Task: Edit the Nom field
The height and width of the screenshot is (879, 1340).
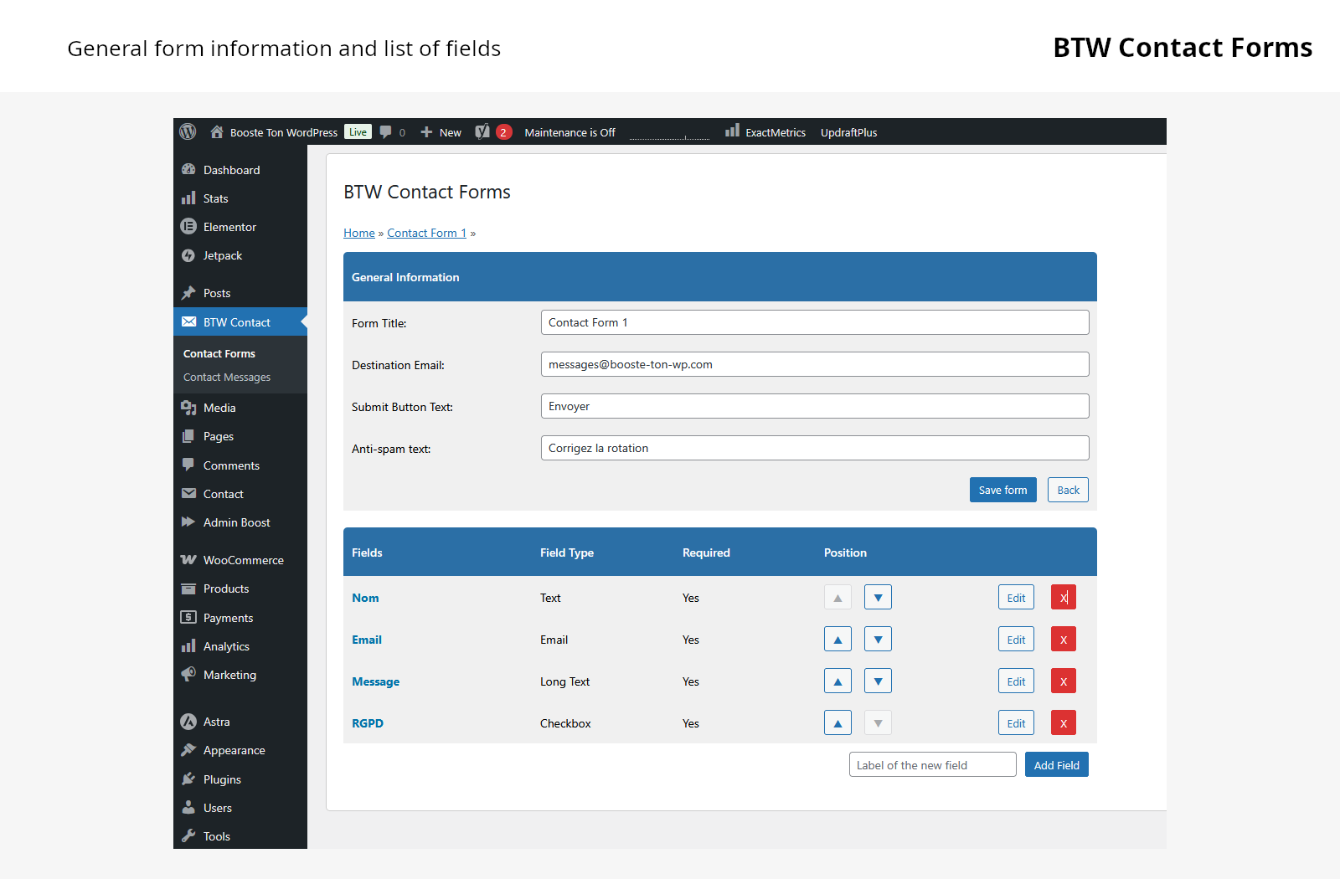Action: click(1016, 598)
